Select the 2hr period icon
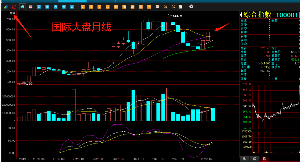This screenshot has height=162, width=300. tap(132, 7)
